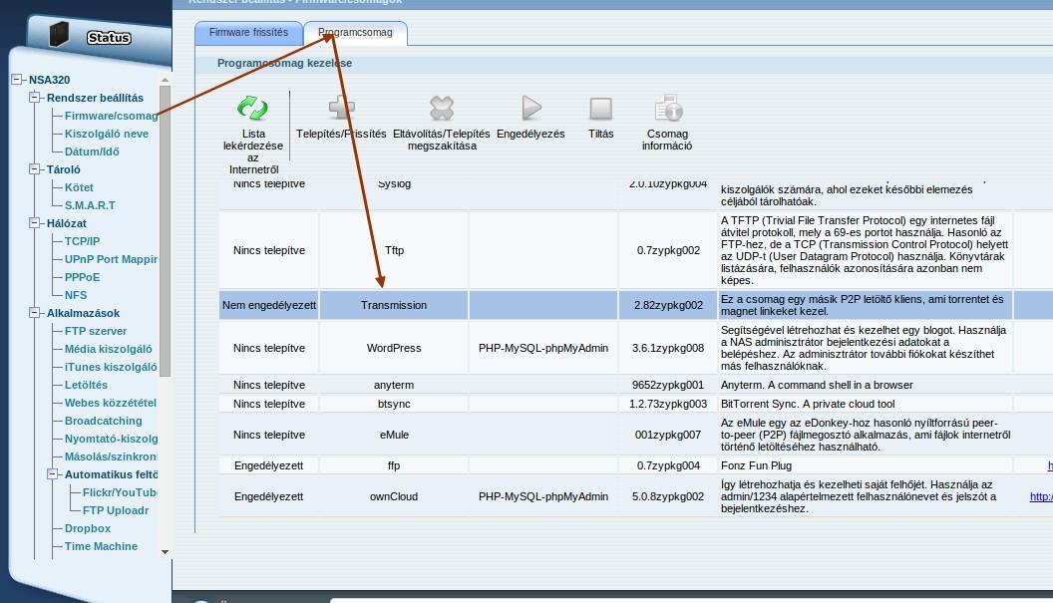1053x603 pixels.
Task: Click the Eltávolítás uninstall X icon
Action: (x=441, y=108)
